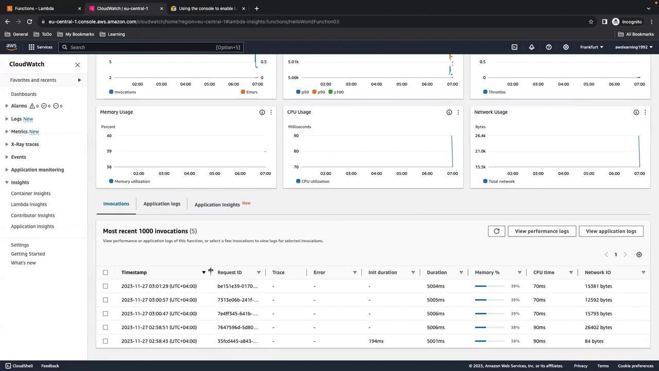Toggle p90 series in duration legend
The image size is (659, 371).
coord(319,92)
